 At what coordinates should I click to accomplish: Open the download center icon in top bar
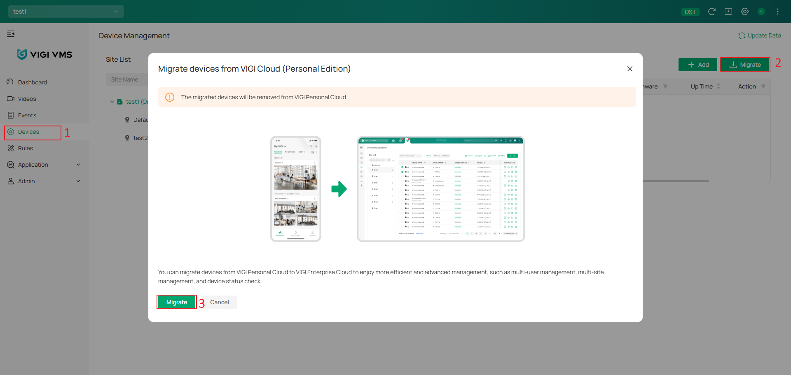pos(728,12)
